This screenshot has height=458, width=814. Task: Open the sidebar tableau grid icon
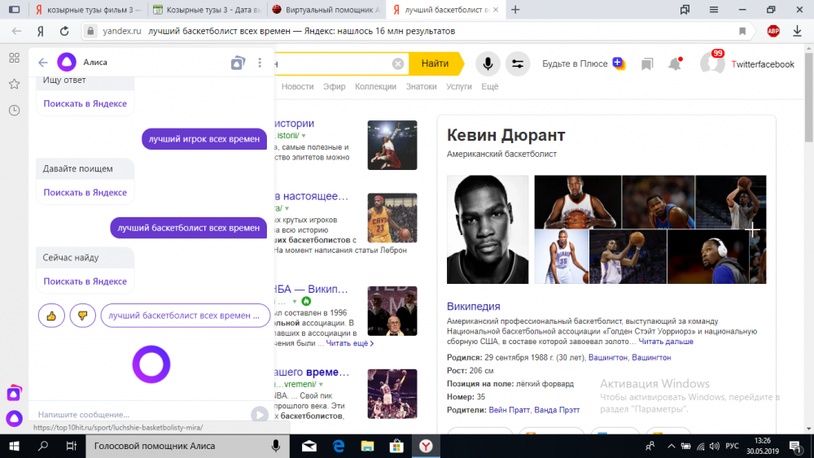pos(14,58)
